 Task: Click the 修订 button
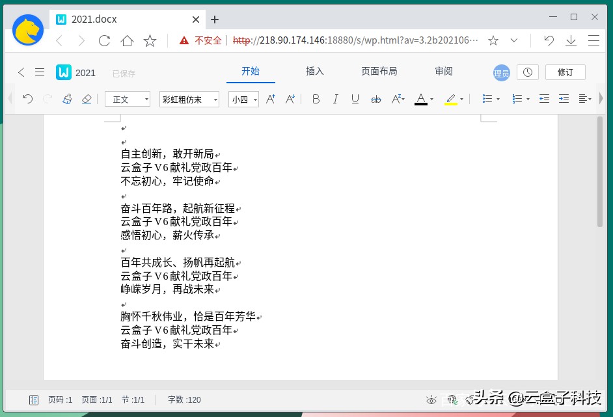pos(565,72)
